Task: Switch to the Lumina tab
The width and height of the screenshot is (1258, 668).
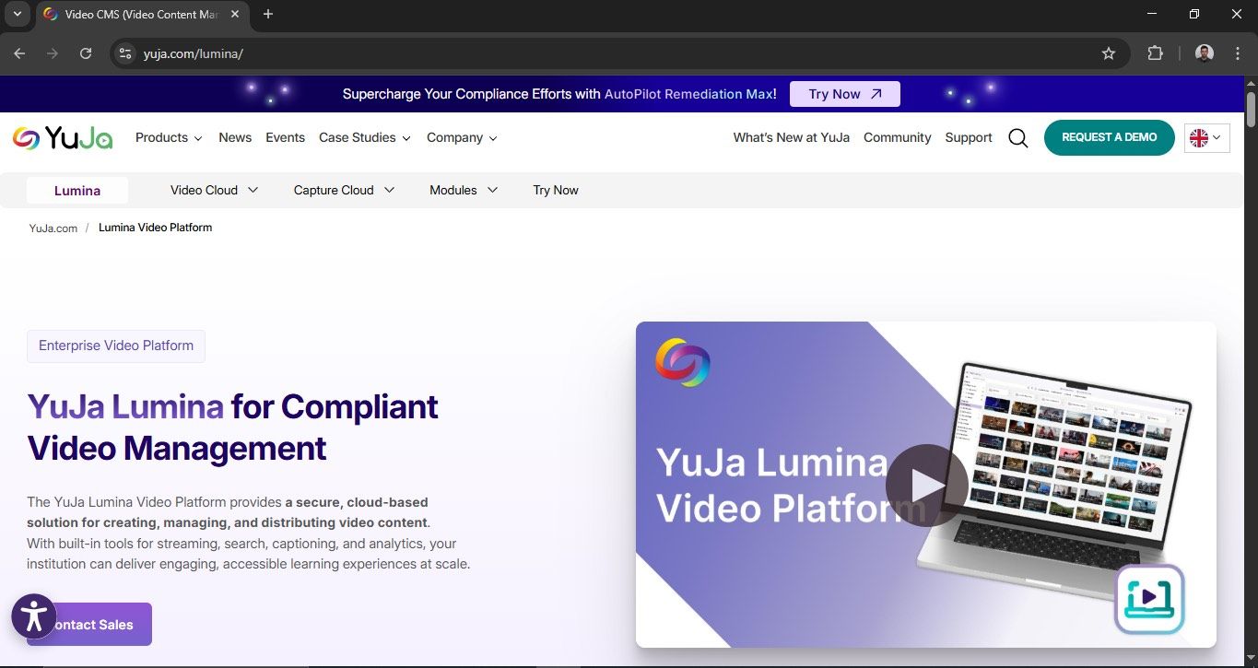Action: coord(77,190)
